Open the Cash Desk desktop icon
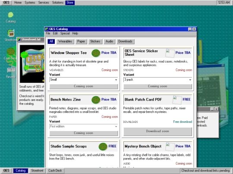Screen dimensions: 233x174 click(10, 54)
